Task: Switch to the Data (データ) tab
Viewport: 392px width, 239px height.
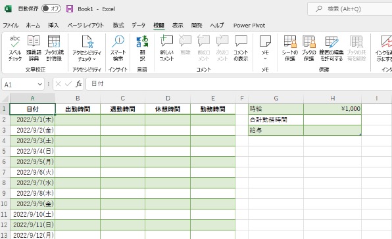Action: (x=138, y=25)
